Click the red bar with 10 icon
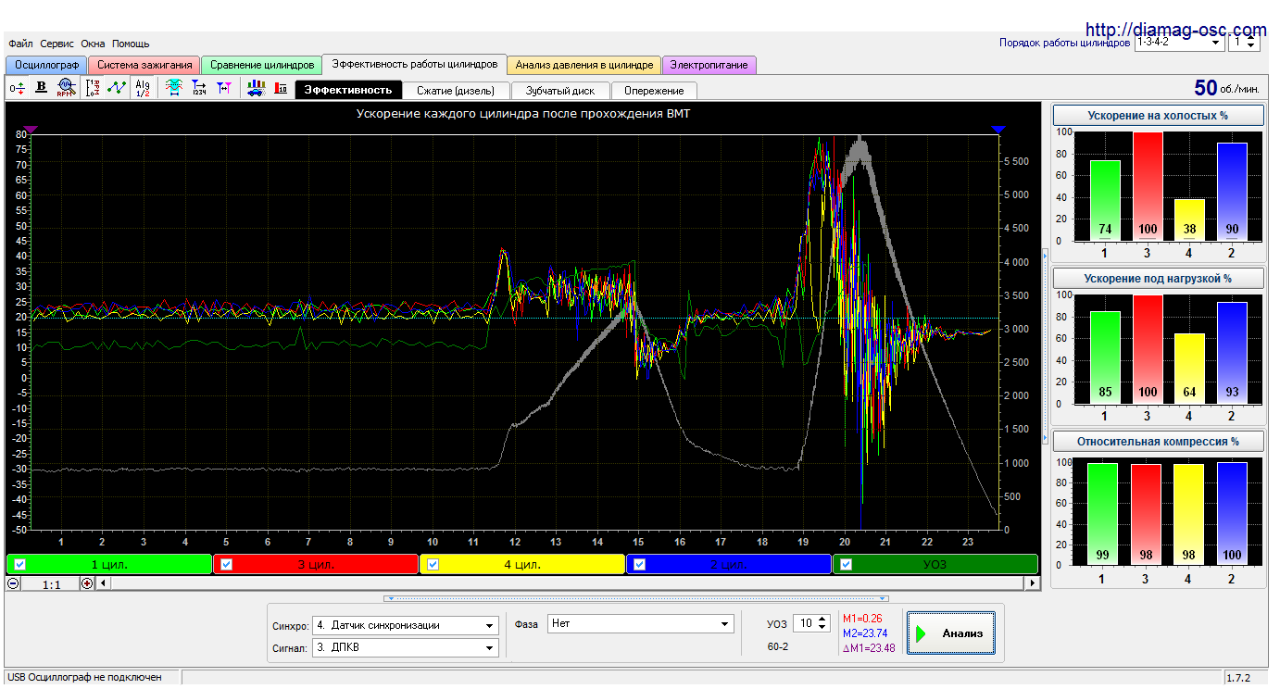 pos(280,88)
